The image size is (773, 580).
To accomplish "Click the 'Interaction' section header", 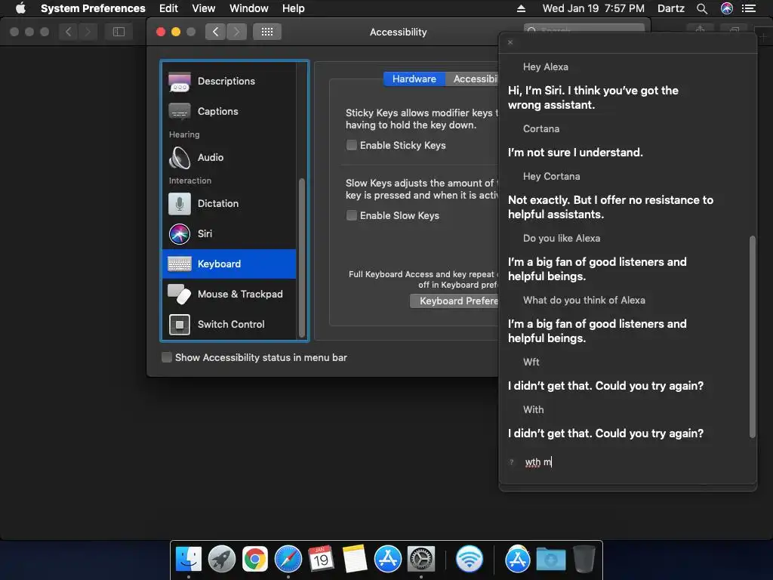I will point(190,180).
